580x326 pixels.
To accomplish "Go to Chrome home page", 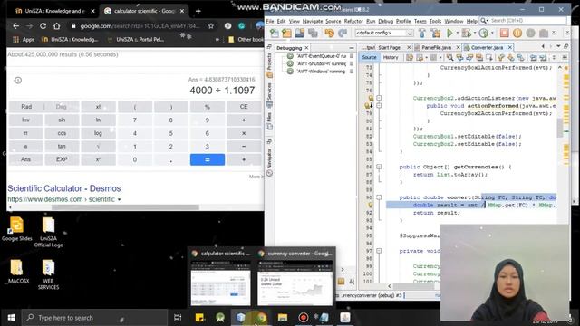I will [x=56, y=26].
